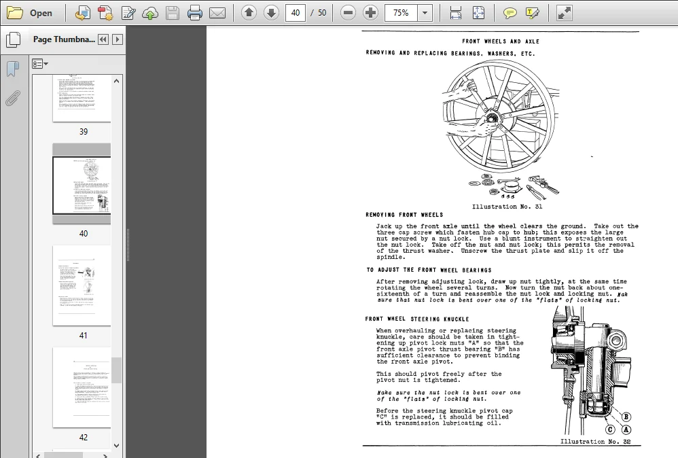
Task: Click the create PDF icon
Action: (105, 13)
